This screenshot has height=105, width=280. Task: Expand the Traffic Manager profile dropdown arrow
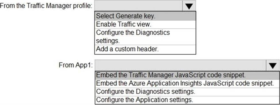tap(189, 6)
